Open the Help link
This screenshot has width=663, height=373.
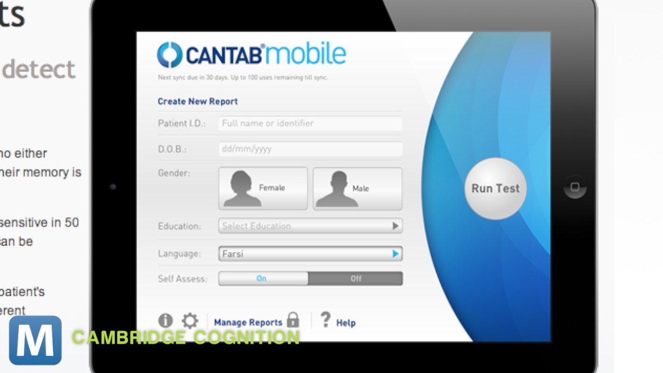click(346, 323)
